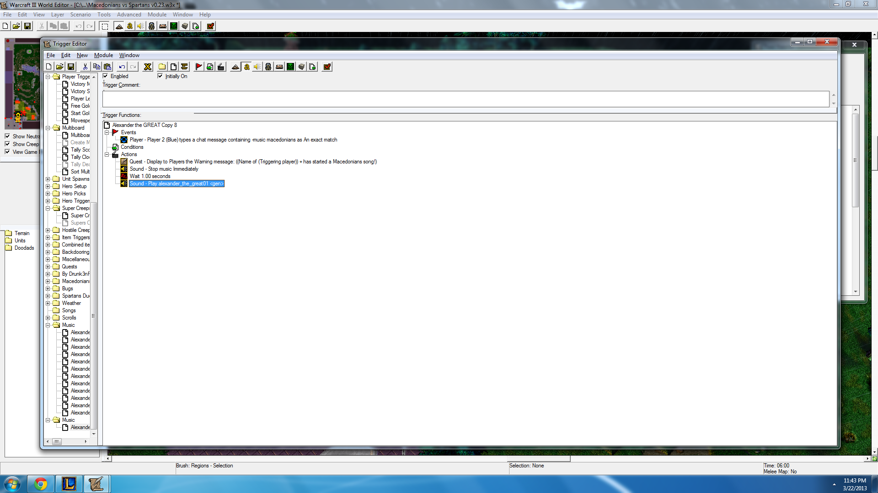
Task: Add a new trigger comment
Action: click(184, 67)
